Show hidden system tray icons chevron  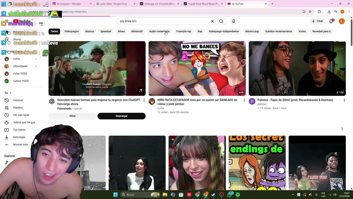point(293,195)
